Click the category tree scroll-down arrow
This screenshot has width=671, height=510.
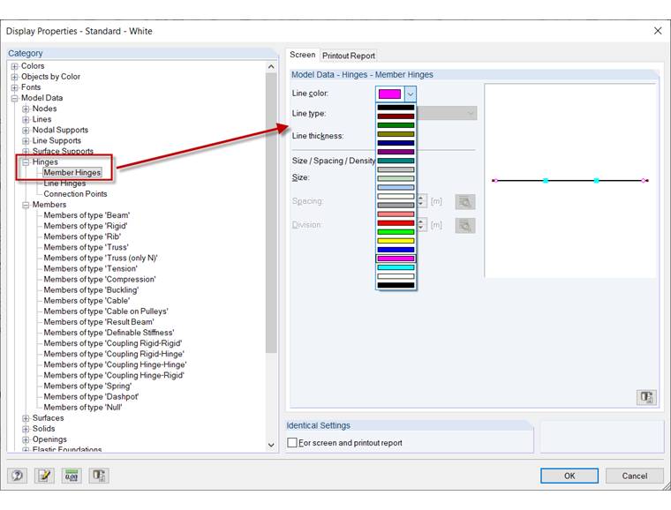pyautogui.click(x=271, y=445)
